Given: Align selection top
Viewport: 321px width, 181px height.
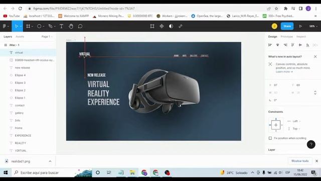Looking at the screenshot, I should pos(293,45).
